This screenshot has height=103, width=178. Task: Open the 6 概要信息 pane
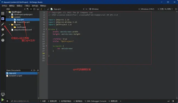click(x=113, y=101)
